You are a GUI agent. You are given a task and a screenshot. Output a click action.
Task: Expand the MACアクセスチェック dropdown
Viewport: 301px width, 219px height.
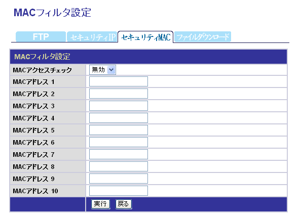(102, 70)
